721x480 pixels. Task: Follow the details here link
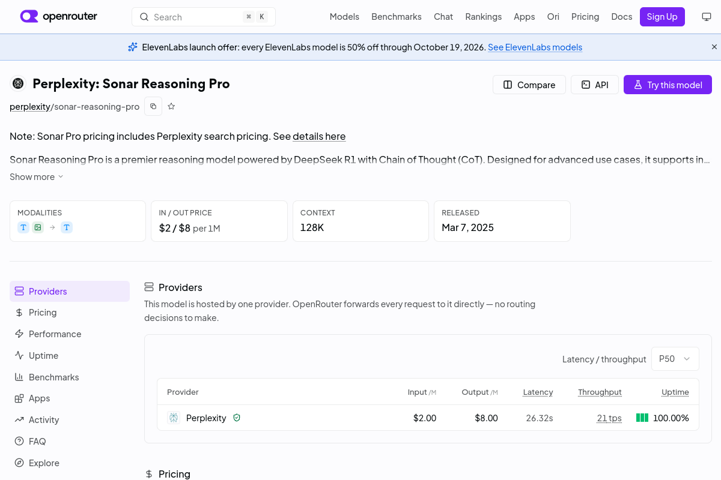pyautogui.click(x=319, y=136)
